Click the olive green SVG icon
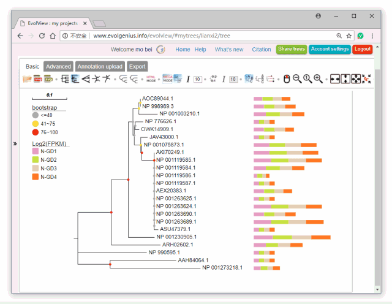 (x=48, y=79)
